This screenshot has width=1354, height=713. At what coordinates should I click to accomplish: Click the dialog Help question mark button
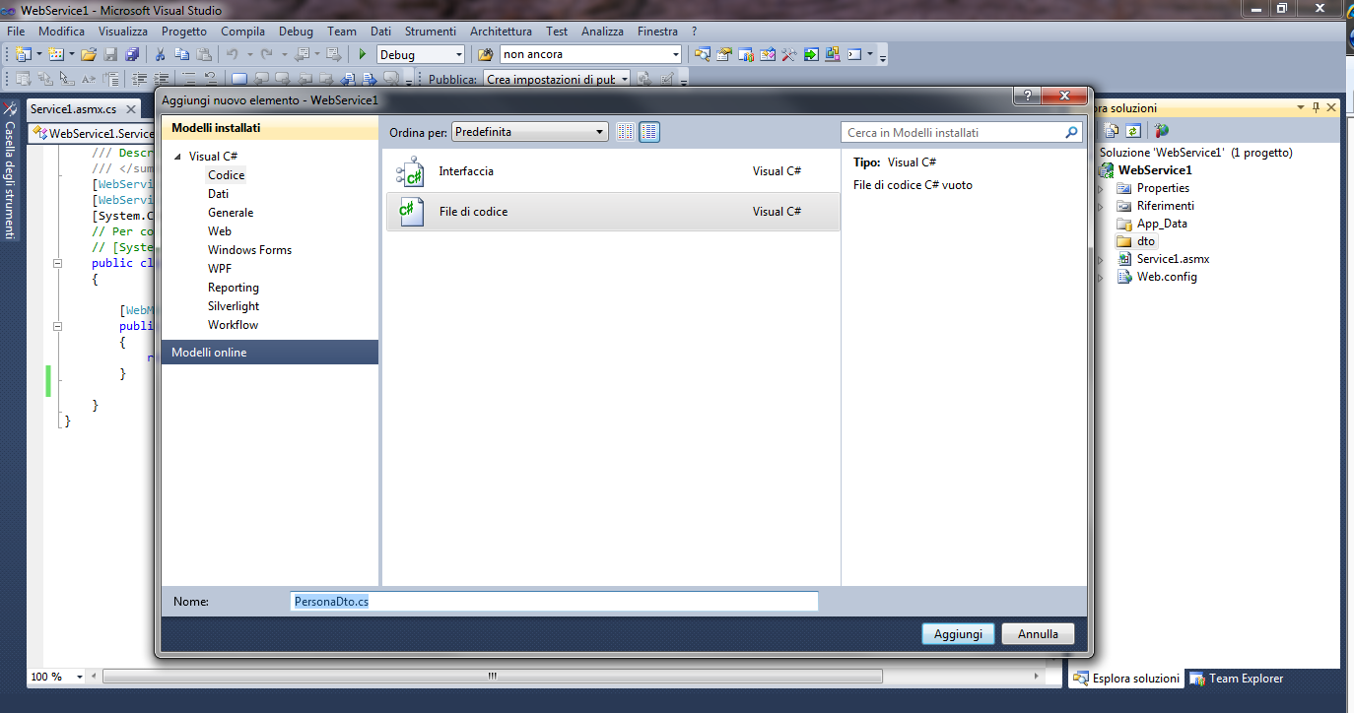click(x=1026, y=96)
